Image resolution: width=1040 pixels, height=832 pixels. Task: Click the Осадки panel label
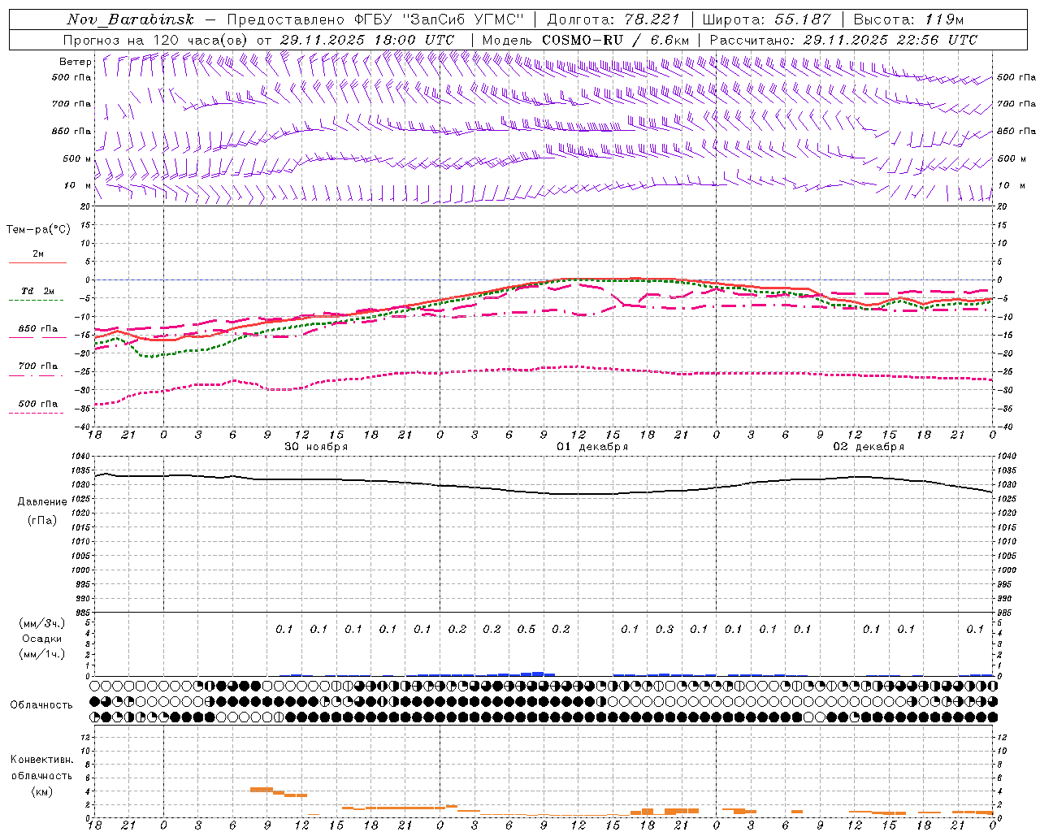[x=41, y=639]
